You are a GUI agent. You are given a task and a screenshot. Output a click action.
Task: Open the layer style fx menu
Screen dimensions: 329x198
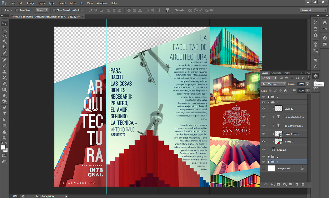272,184
